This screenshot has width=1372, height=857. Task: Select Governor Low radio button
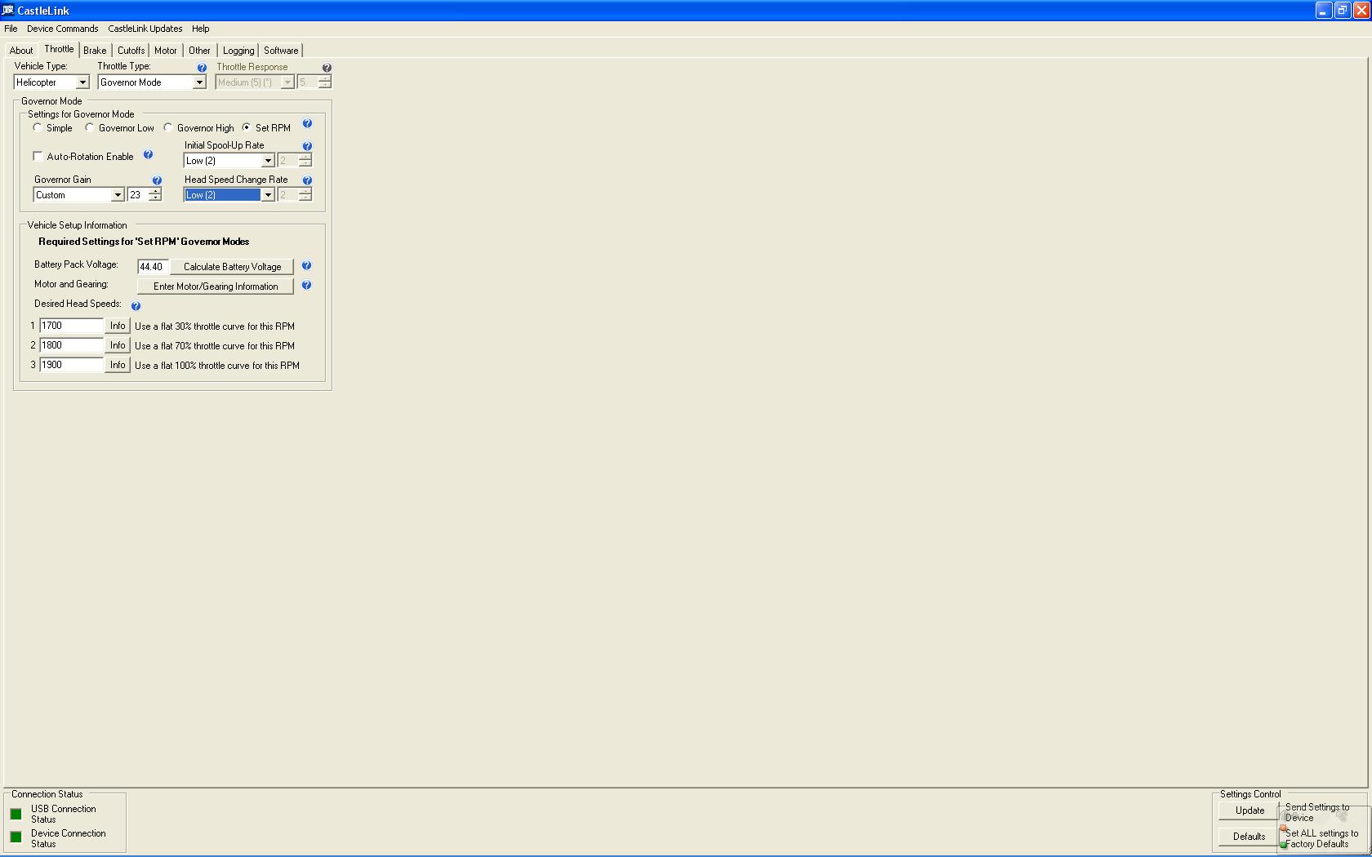click(x=89, y=127)
